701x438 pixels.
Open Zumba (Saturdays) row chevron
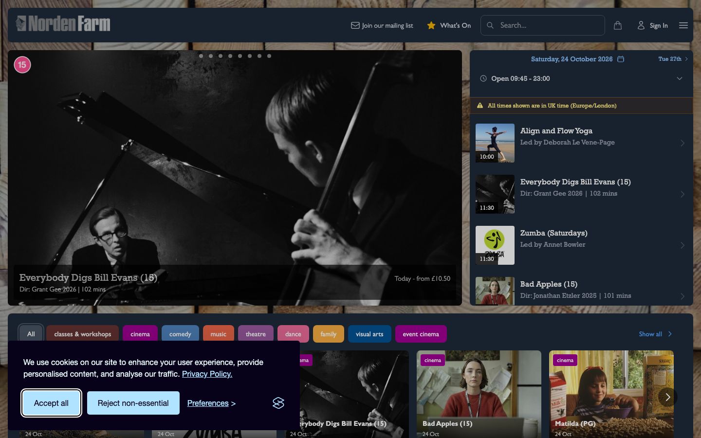click(x=683, y=245)
